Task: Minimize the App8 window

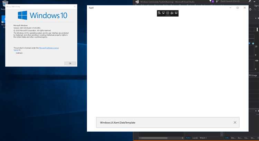Action: (230, 8)
